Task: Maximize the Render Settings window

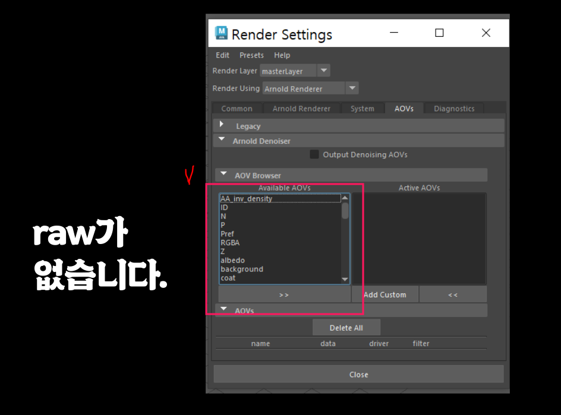Action: click(439, 33)
